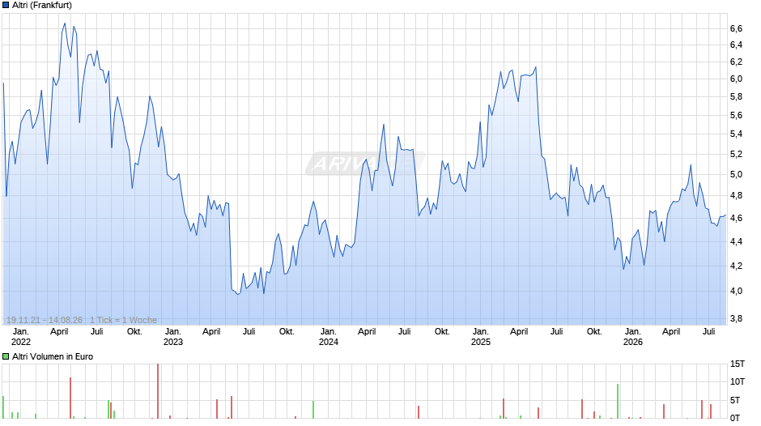
Task: Click the 0T volume axis label
Action: click(x=735, y=418)
